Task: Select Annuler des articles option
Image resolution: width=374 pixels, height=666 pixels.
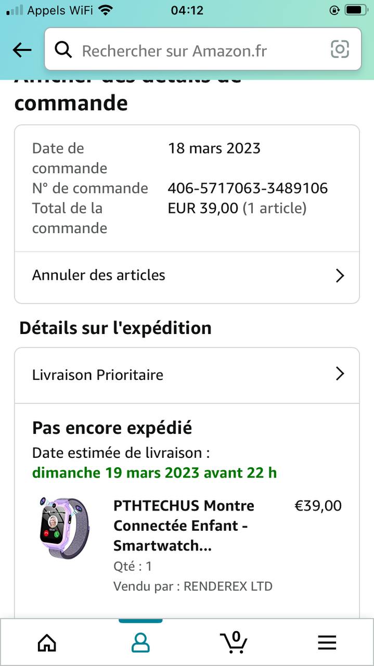Action: pyautogui.click(x=99, y=275)
